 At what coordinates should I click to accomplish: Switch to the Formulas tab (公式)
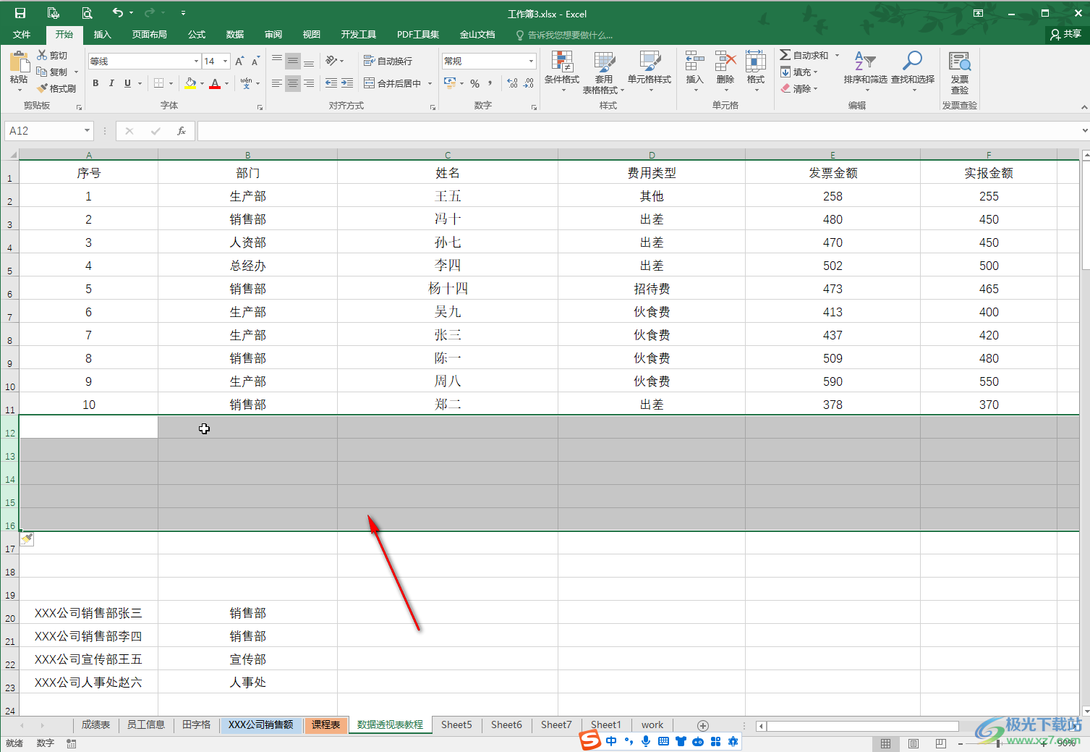tap(197, 34)
